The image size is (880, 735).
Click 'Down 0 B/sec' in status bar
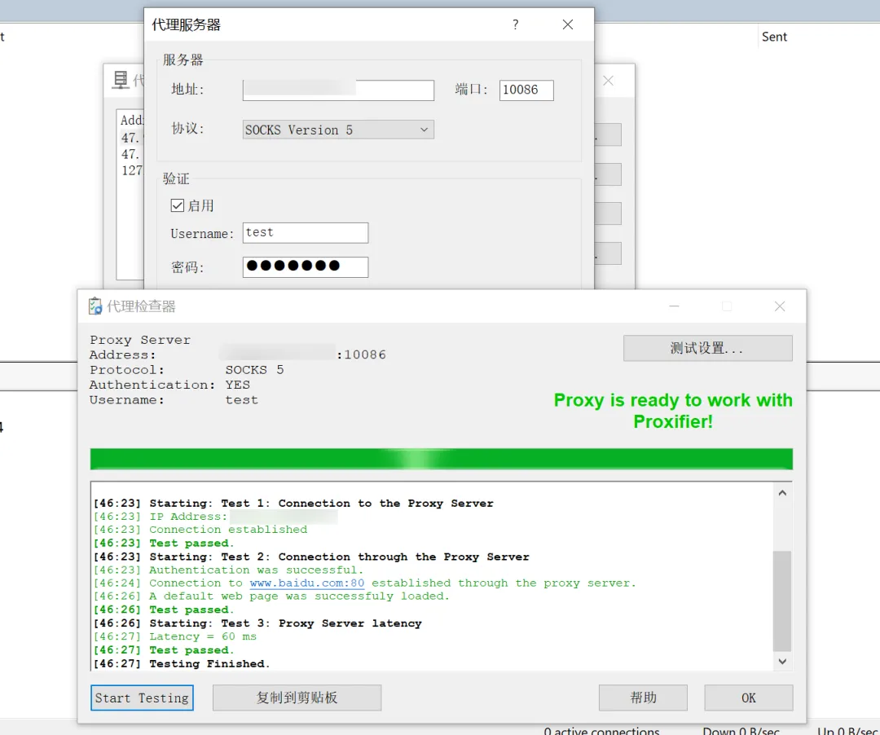click(x=741, y=730)
